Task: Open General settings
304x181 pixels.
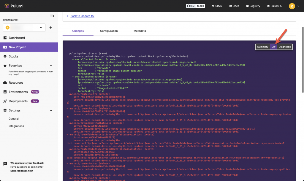Action: [x=14, y=119]
